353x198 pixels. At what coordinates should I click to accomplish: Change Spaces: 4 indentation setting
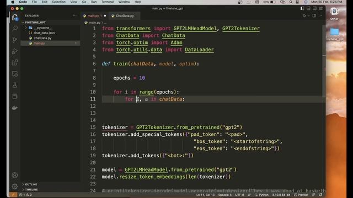coord(224,195)
